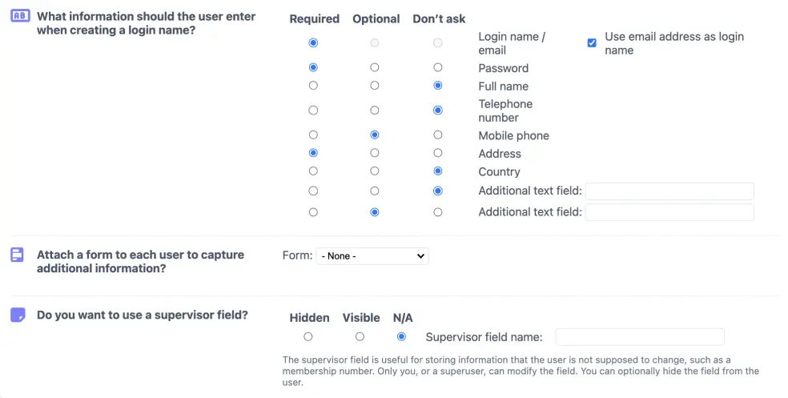
Task: Uncheck Use email address as login name
Action: tap(592, 43)
